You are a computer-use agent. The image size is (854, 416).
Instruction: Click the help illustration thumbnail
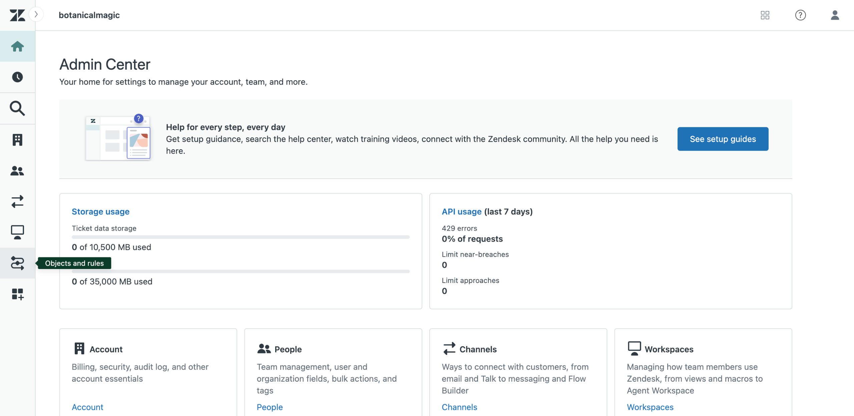(x=118, y=138)
